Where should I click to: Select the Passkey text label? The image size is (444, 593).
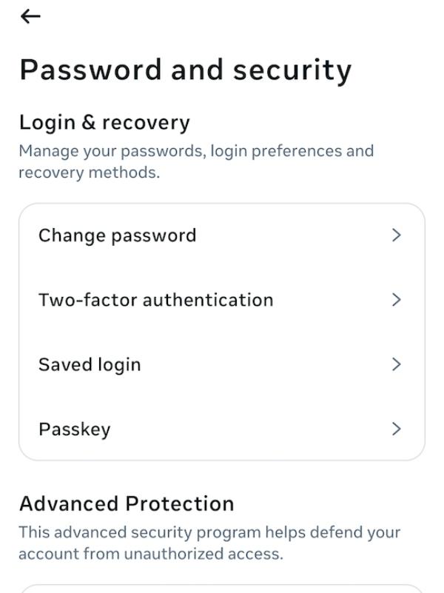coord(74,429)
